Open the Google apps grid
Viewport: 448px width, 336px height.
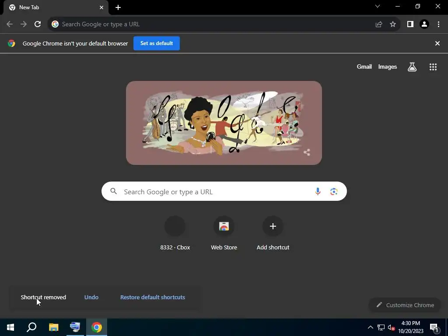(x=433, y=67)
